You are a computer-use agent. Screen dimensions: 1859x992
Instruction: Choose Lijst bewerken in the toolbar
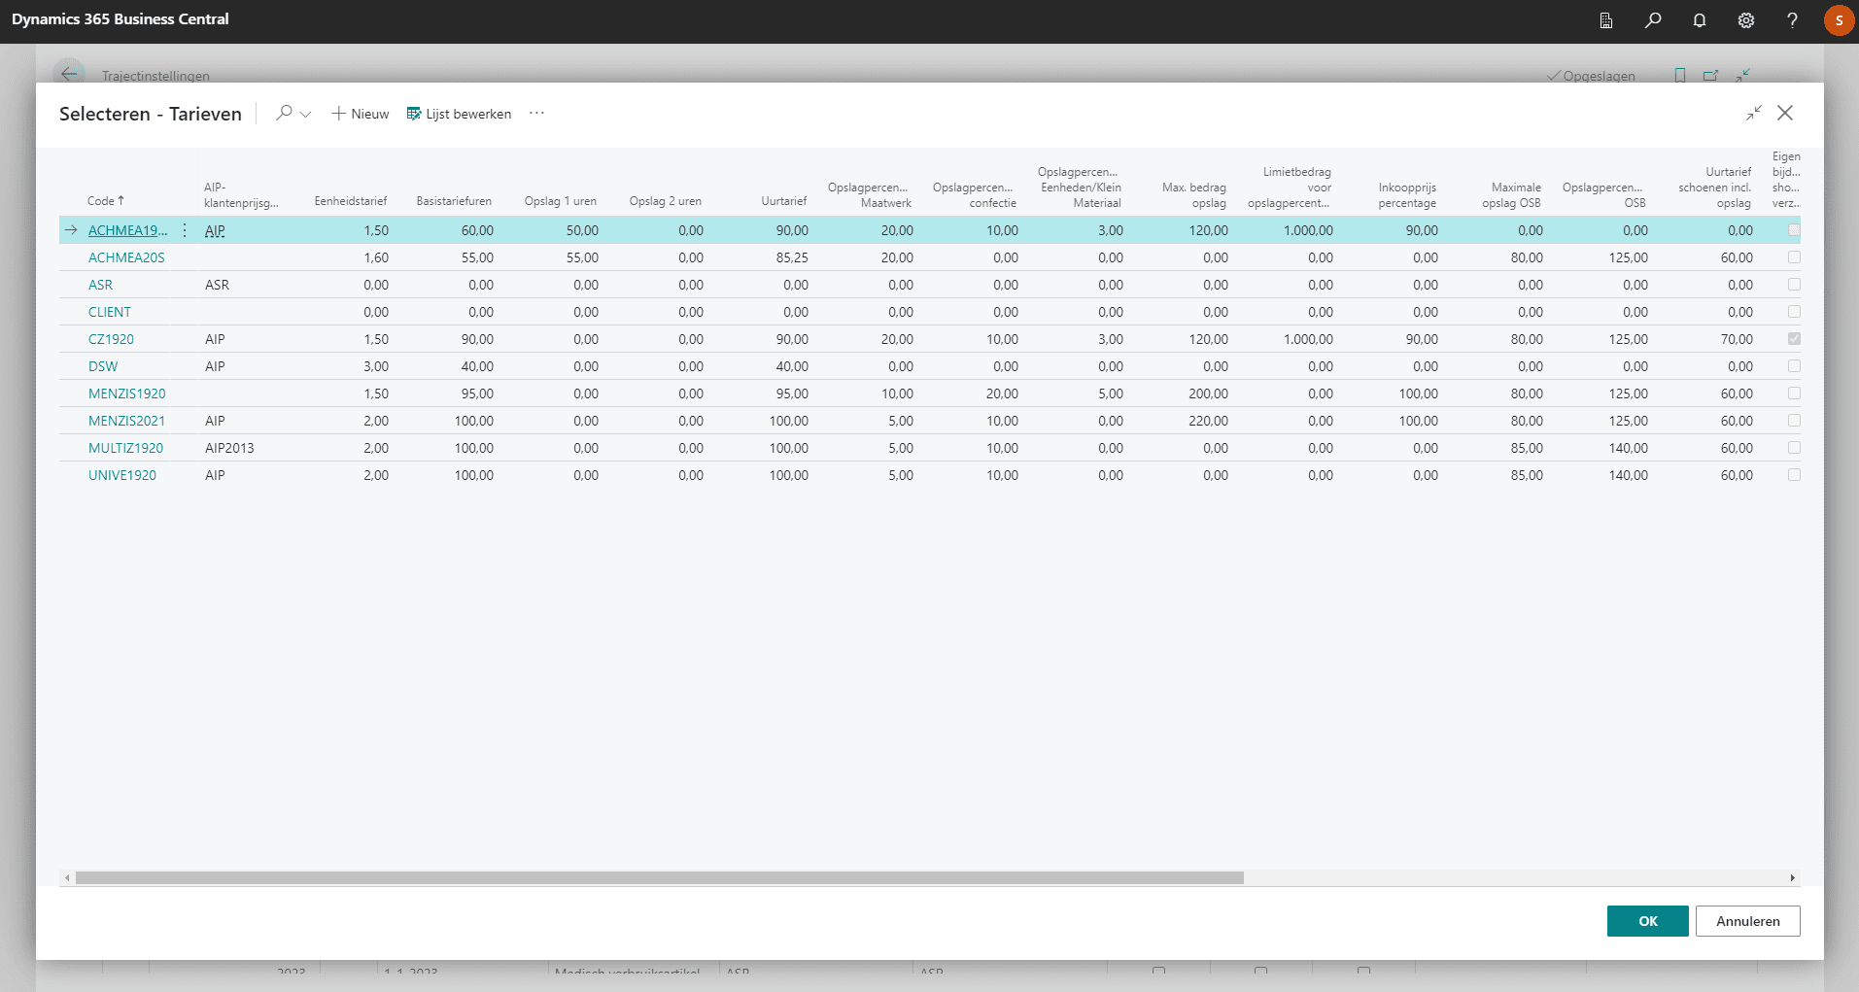click(459, 114)
